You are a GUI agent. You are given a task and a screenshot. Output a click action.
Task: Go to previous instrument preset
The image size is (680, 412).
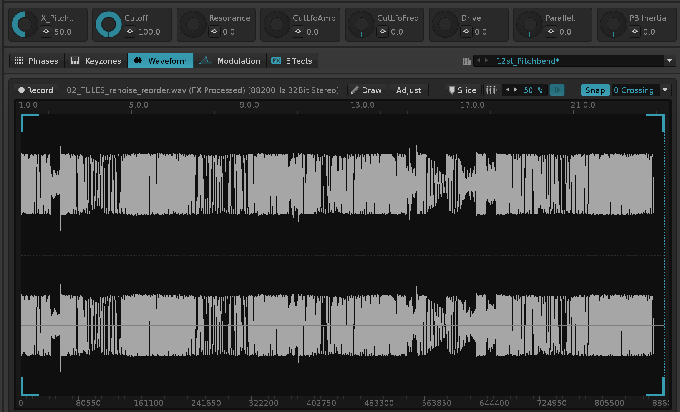pos(479,60)
